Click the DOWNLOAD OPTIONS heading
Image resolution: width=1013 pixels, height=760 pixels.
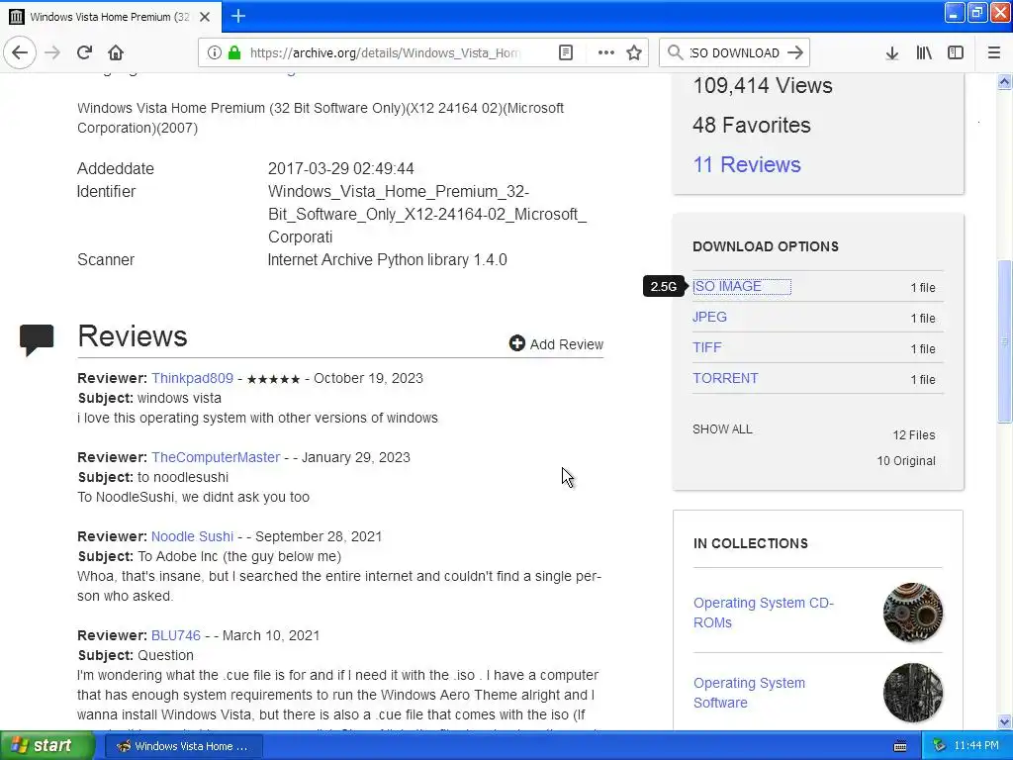[x=766, y=246]
